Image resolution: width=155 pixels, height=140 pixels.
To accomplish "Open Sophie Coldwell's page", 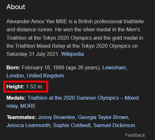I will click(x=72, y=125).
